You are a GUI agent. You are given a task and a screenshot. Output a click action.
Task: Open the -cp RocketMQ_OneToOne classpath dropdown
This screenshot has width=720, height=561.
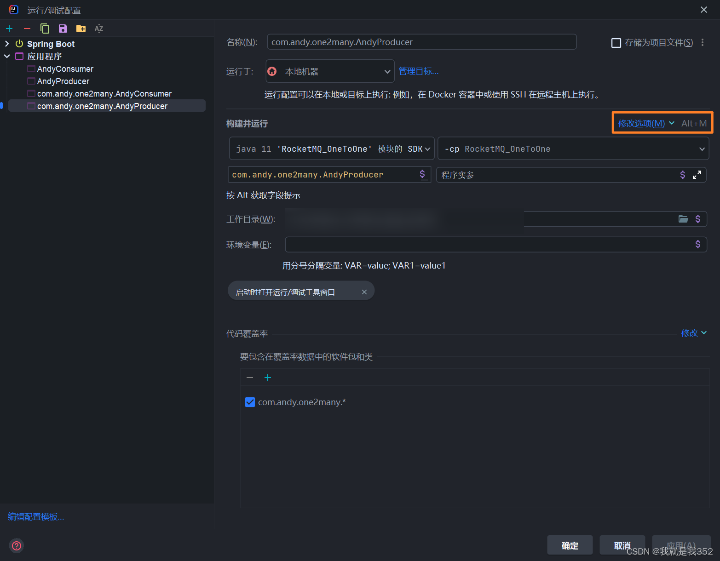point(573,149)
